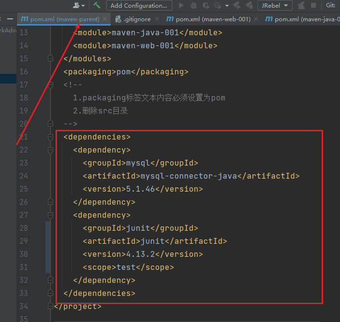
Task: Click the closing </project> tag
Action: (78, 306)
